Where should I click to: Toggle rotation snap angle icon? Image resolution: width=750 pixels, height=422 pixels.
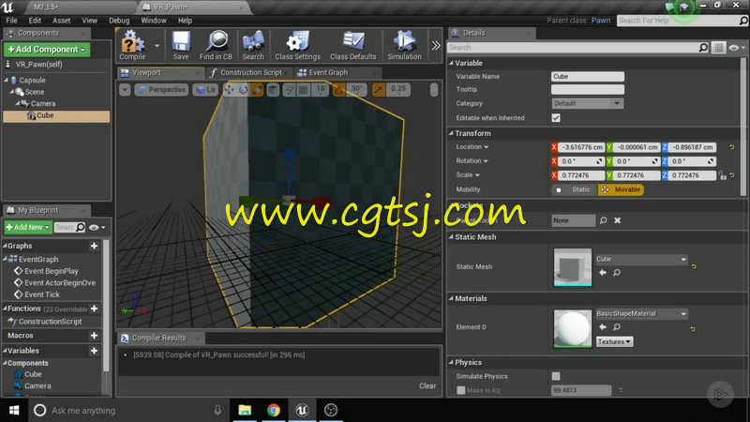point(339,89)
